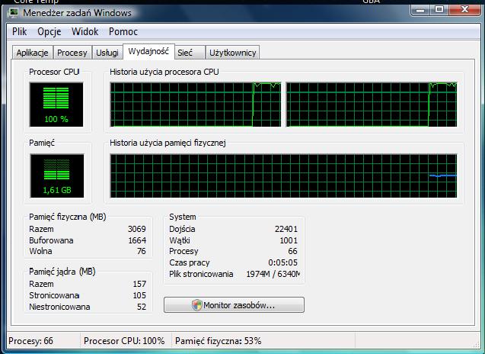This screenshot has height=354, width=485.
Task: Switch to the Procesy tab
Action: (x=72, y=53)
